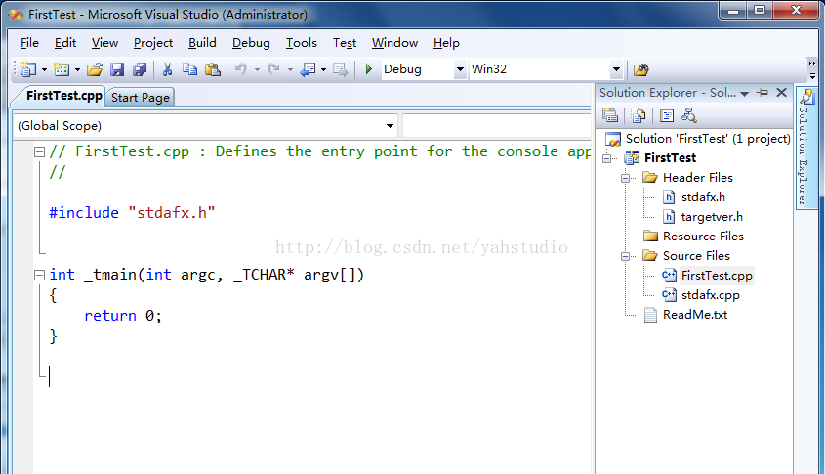Open the Build menu

pos(202,43)
